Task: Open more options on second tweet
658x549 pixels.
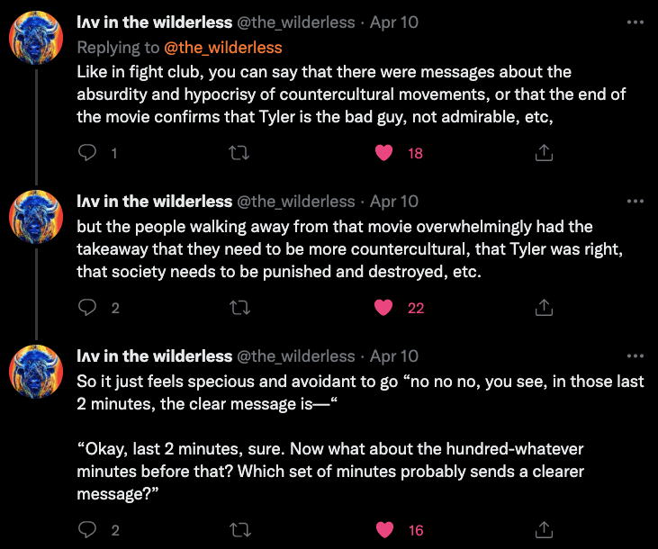Action: pos(635,202)
